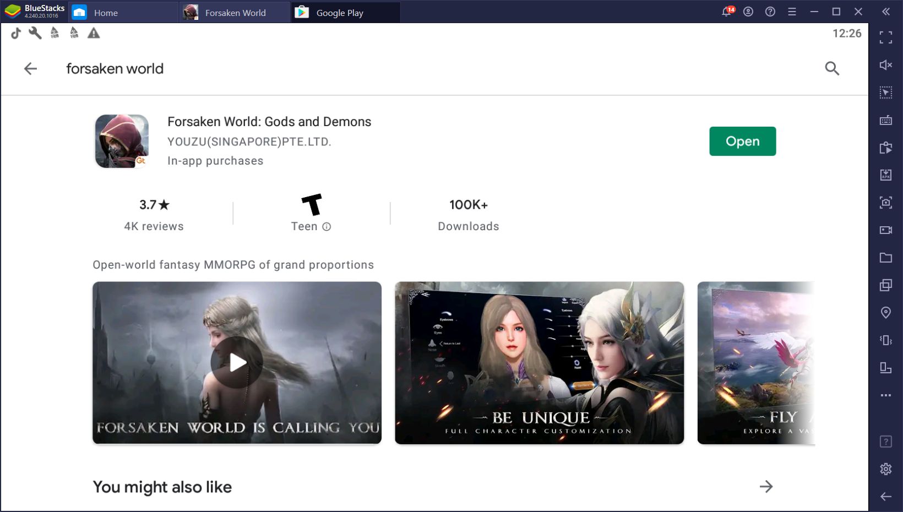The height and width of the screenshot is (512, 903).
Task: Rotate the screen using sidebar icon
Action: coord(885,368)
